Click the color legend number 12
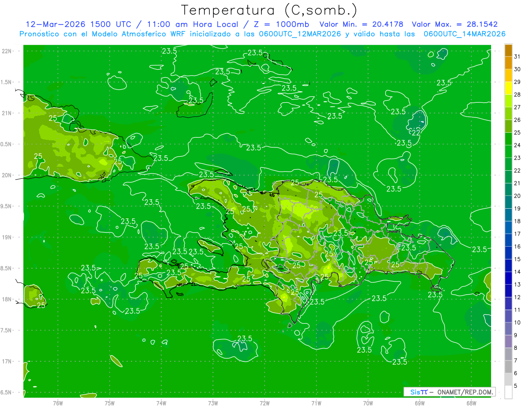The image size is (529, 409). point(518,297)
